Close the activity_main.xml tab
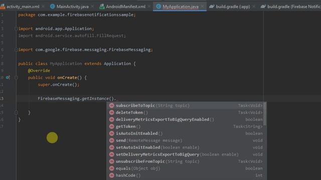This screenshot has width=321, height=180. tap(43, 6)
